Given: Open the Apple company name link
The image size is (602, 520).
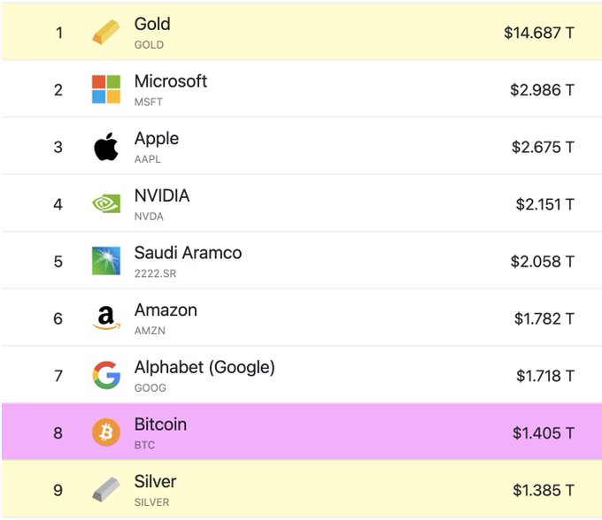Looking at the screenshot, I should (157, 139).
